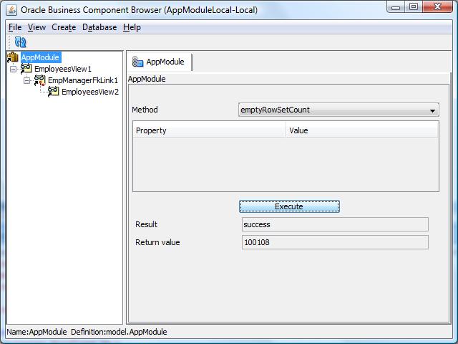Click status bar text Definition:model.AppModule
This screenshot has width=458, height=344.
(x=119, y=332)
